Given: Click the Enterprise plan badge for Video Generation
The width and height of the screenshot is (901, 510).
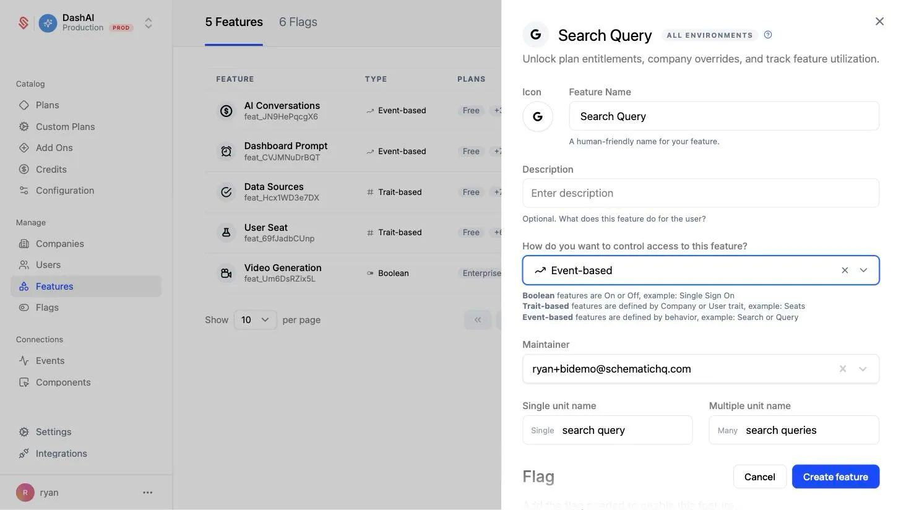Looking at the screenshot, I should coord(480,273).
